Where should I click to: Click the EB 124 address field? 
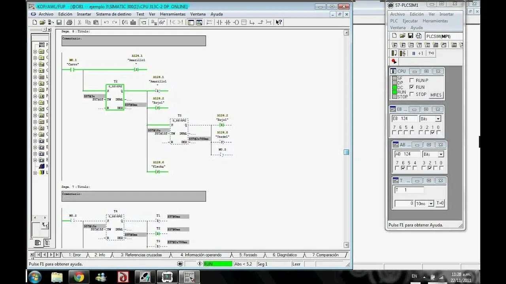click(405, 119)
